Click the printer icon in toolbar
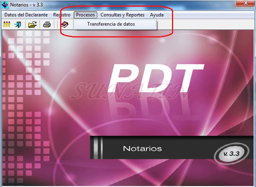This screenshot has height=187, width=256. (47, 24)
